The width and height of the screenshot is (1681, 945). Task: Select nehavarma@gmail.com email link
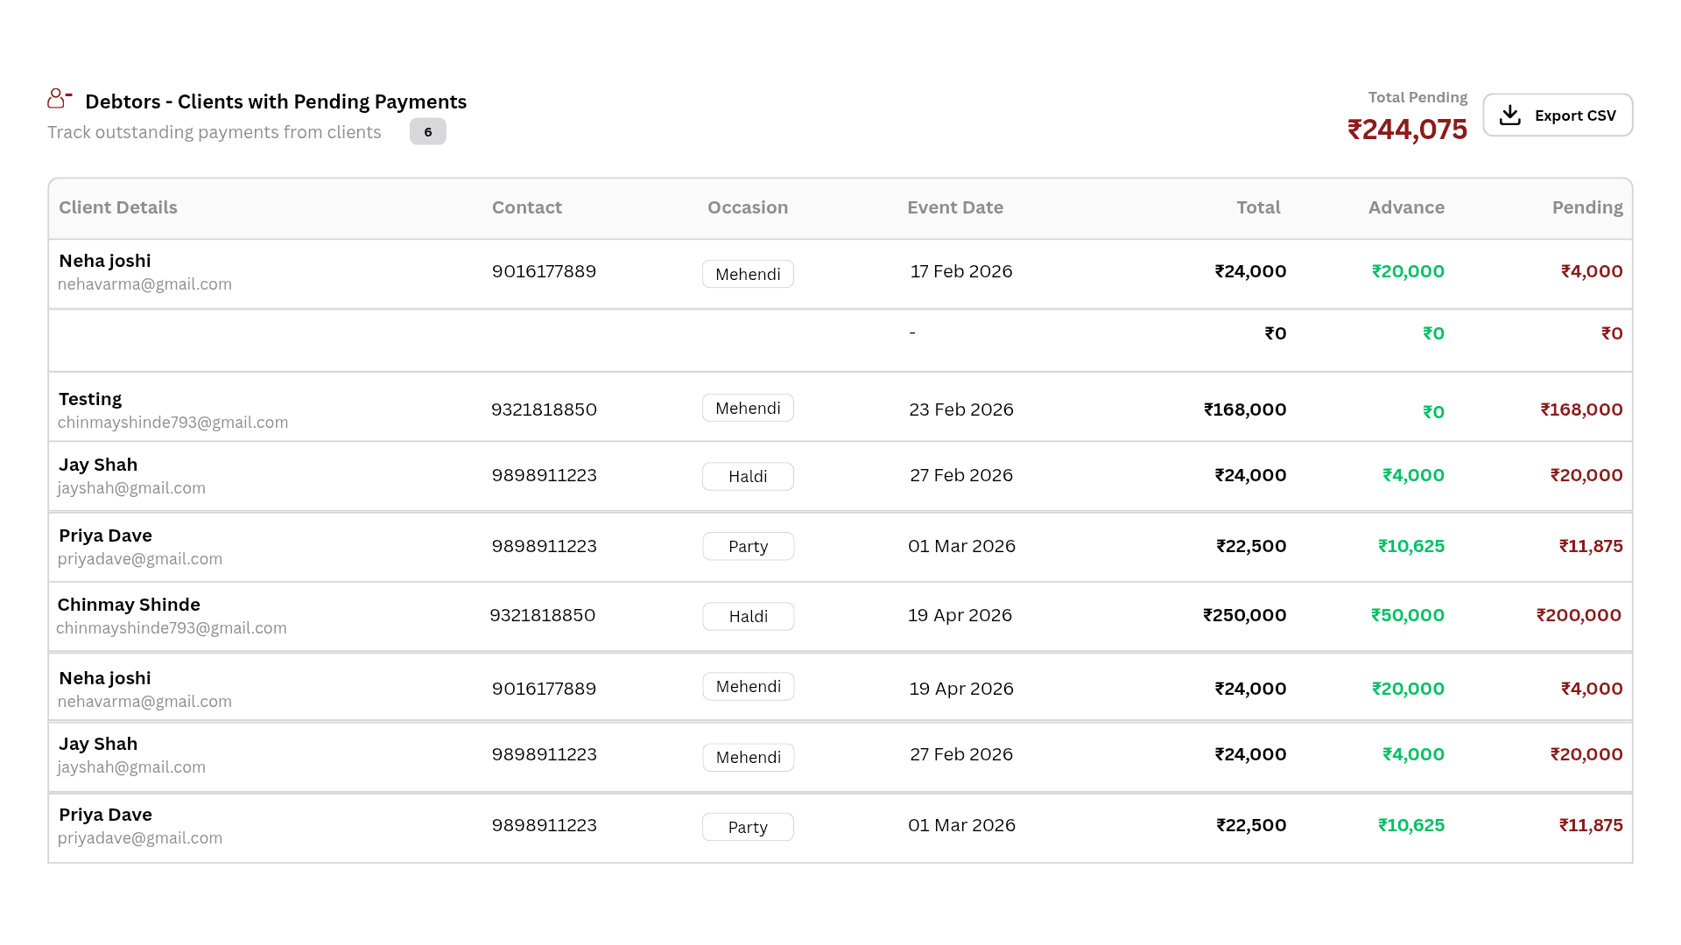(144, 283)
